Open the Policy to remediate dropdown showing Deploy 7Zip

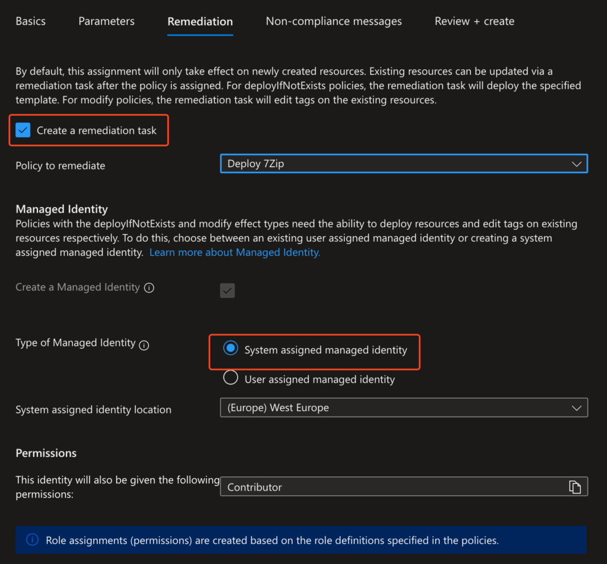click(403, 164)
